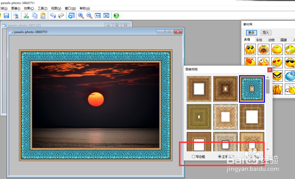Choose the plain wood frame thumbnail

coord(199,142)
